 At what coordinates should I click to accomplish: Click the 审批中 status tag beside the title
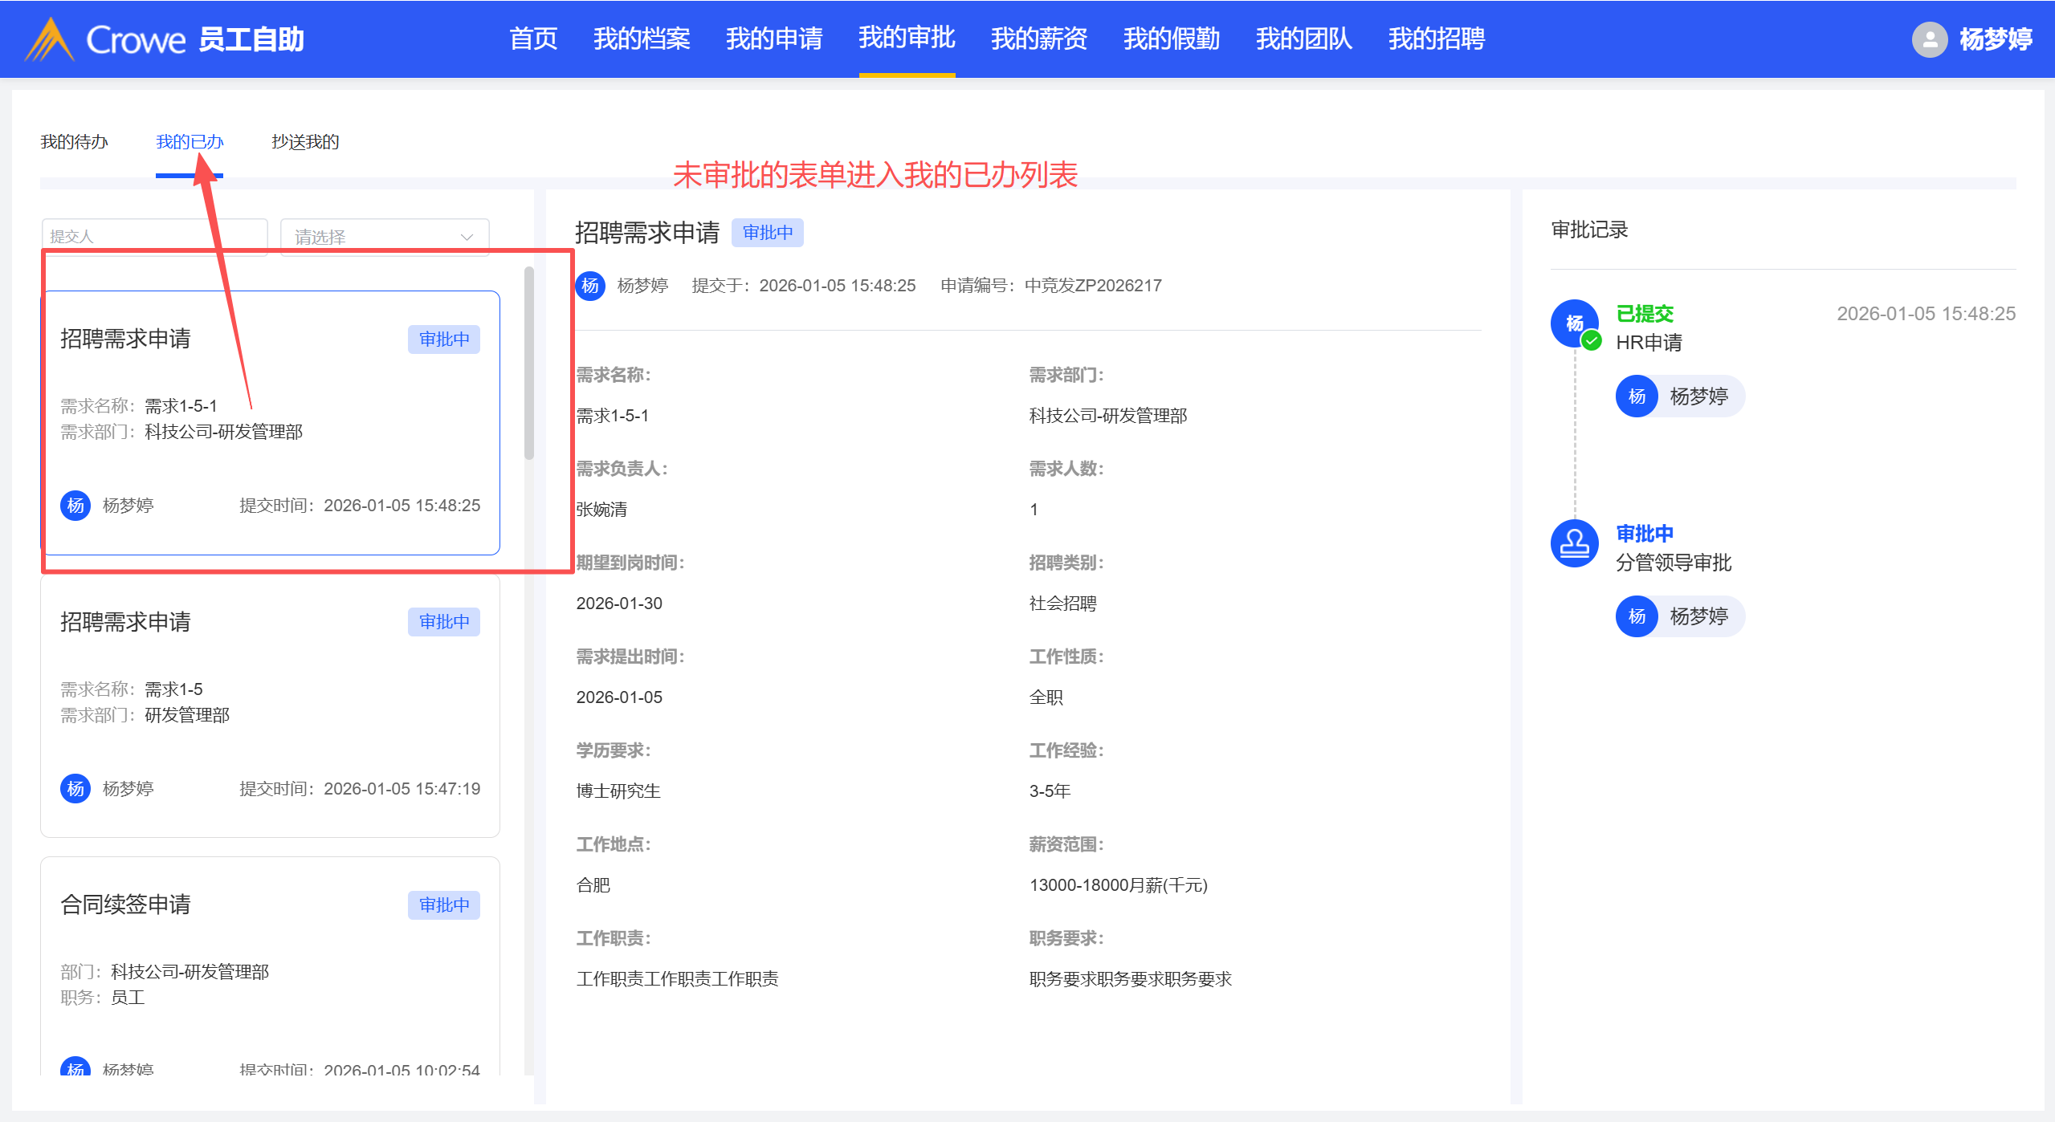click(767, 233)
